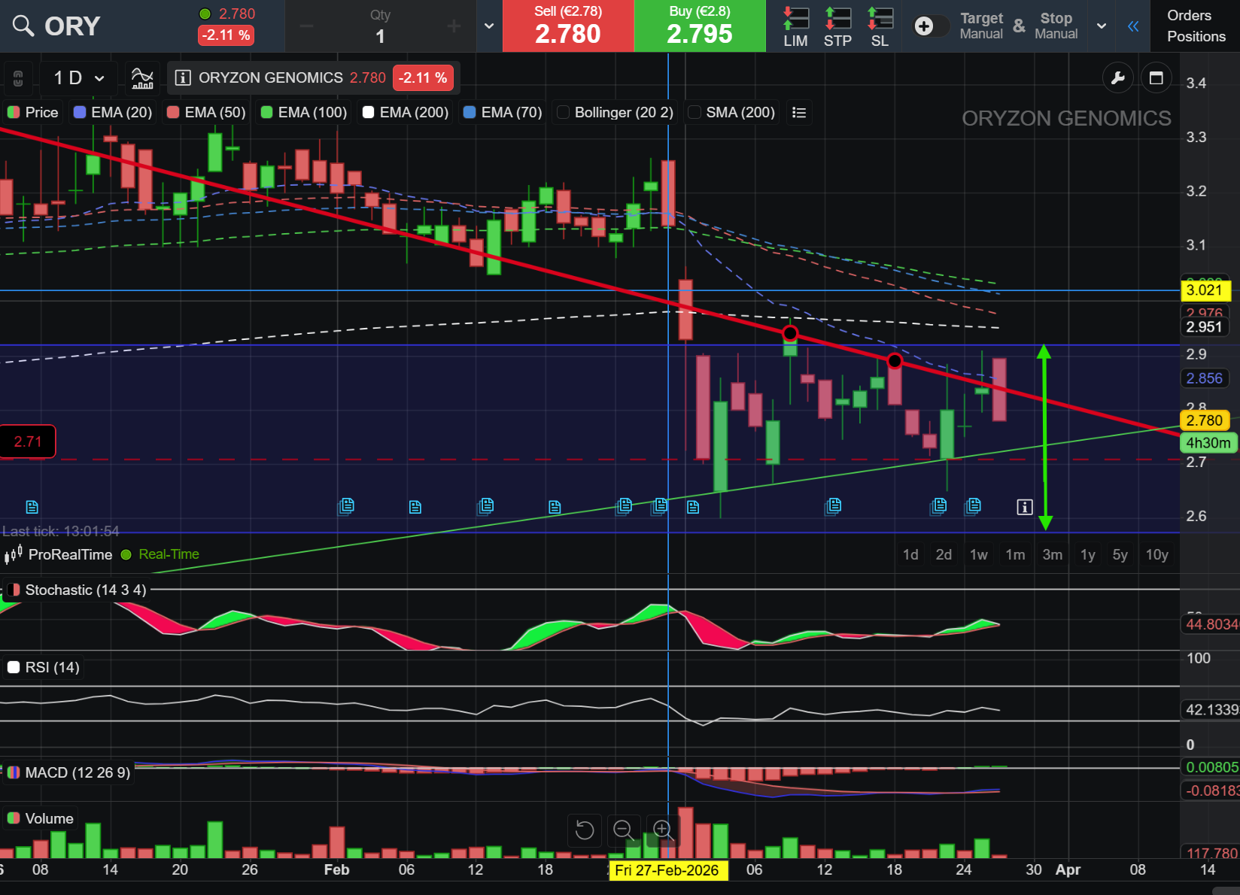This screenshot has height=895, width=1240.
Task: Expand Target and Stop options chevron
Action: 1102,26
